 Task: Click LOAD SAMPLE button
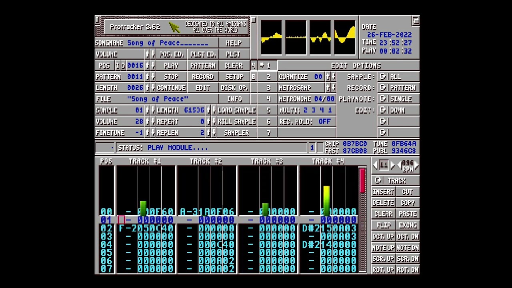[x=237, y=110]
